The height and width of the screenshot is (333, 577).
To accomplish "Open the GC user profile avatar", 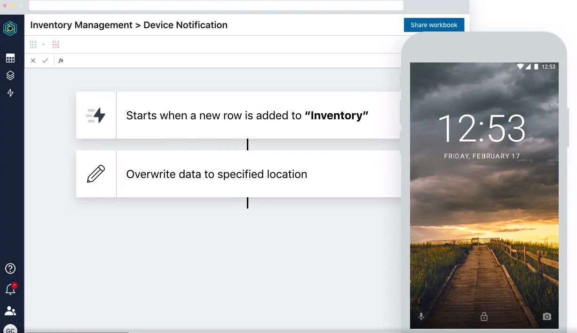I will [10, 329].
